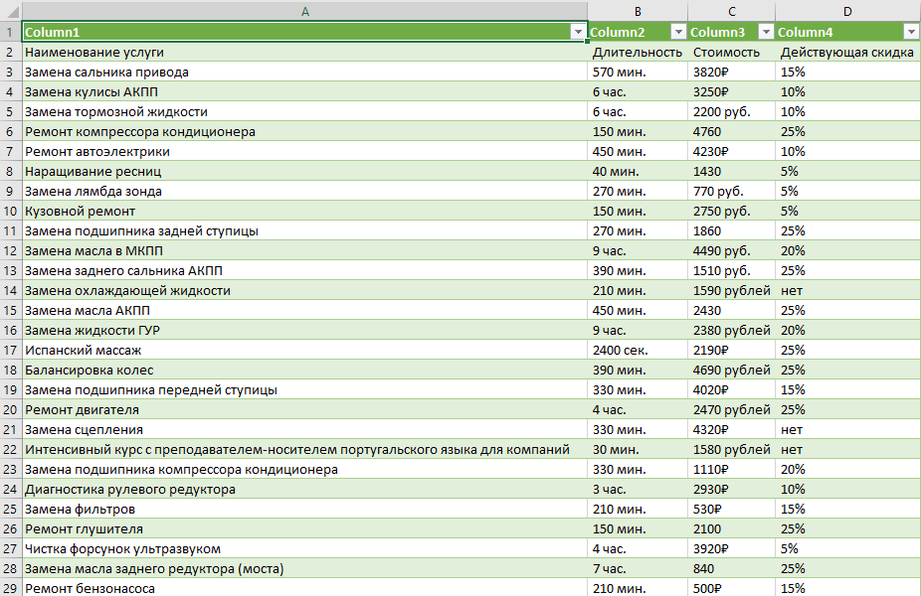The image size is (921, 596).
Task: Open the Column1 filter dropdown
Action: (x=578, y=32)
